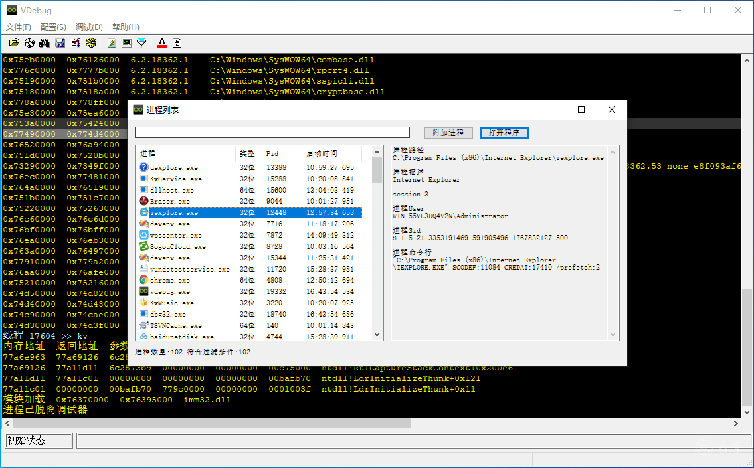Screen dimensions: 754x468
Task: Click the KwService.exe process icon
Action: (143, 179)
